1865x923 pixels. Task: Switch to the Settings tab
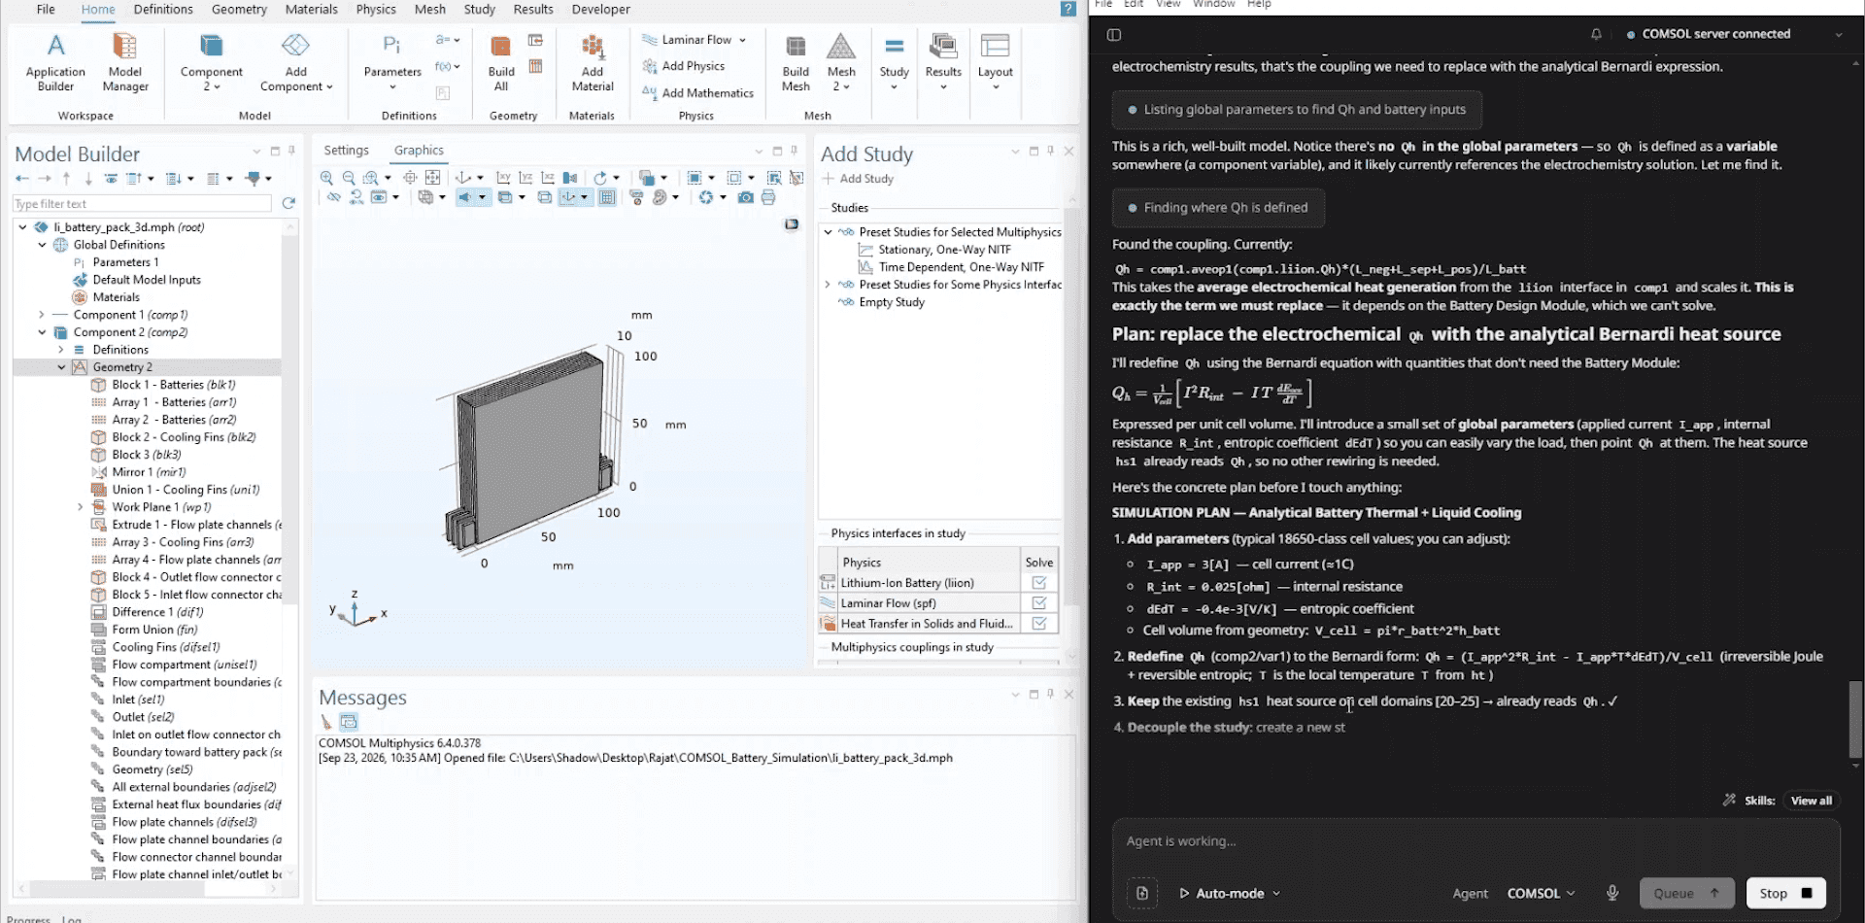pyautogui.click(x=346, y=151)
